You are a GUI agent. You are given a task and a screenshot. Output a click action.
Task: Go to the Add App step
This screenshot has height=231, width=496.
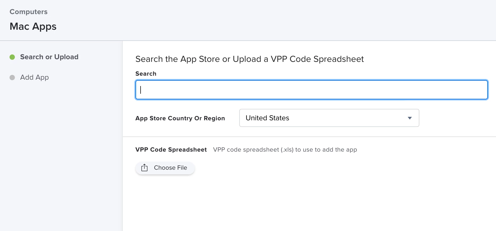[x=34, y=77]
